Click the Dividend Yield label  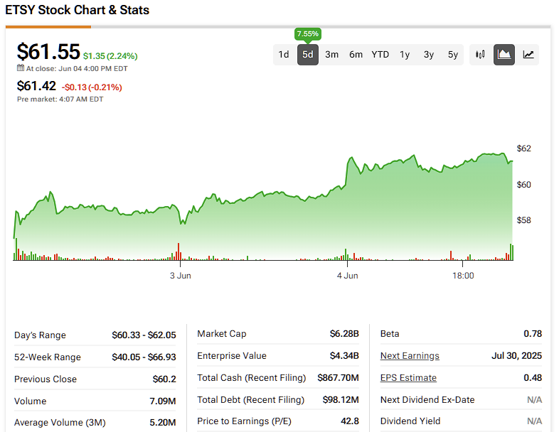pyautogui.click(x=410, y=421)
